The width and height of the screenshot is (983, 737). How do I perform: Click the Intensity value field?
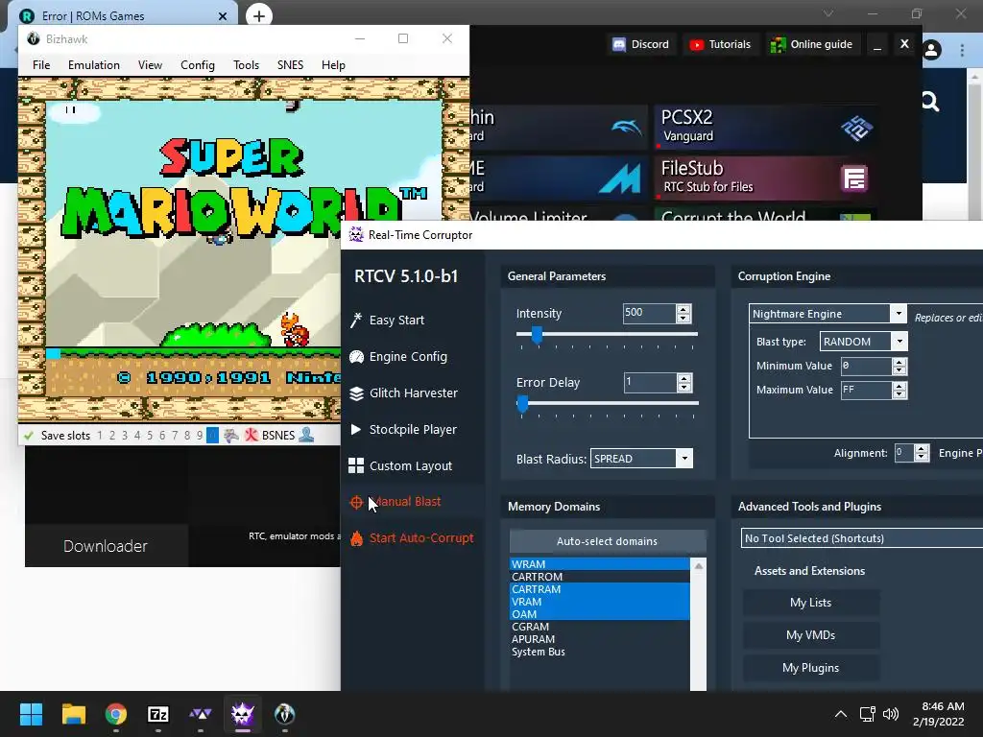pos(650,314)
